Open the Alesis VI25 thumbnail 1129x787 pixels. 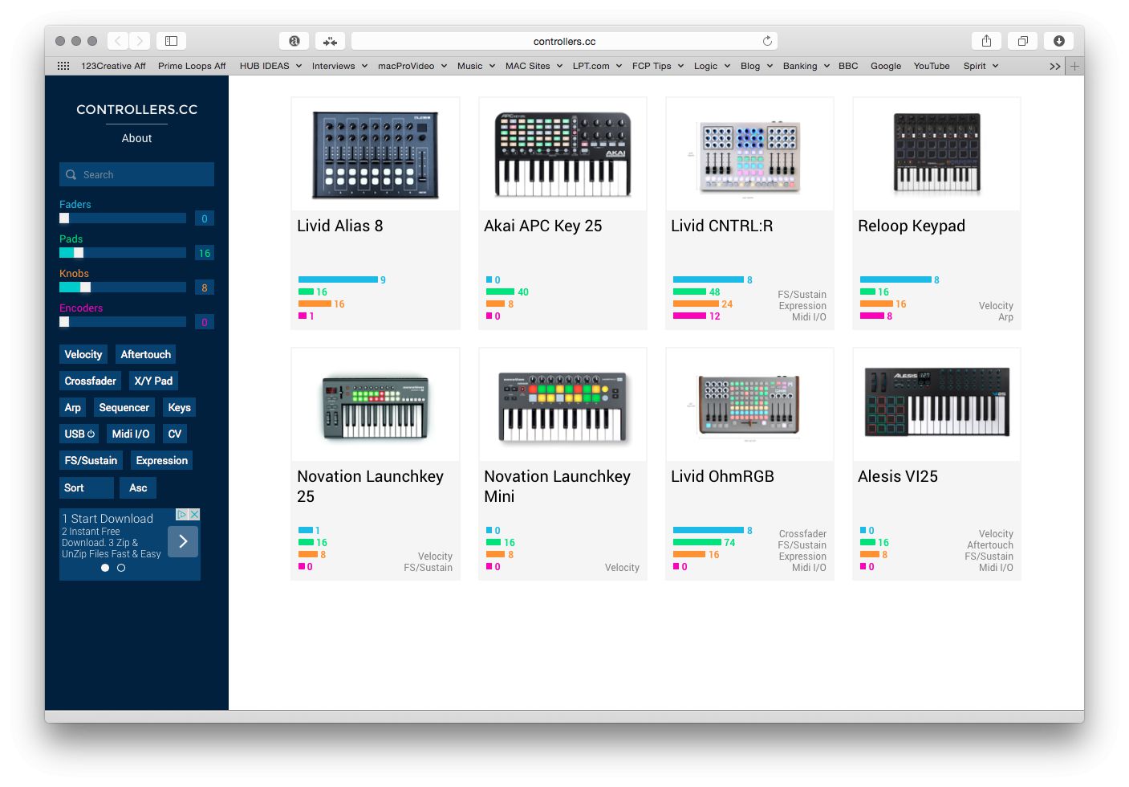[x=936, y=405]
